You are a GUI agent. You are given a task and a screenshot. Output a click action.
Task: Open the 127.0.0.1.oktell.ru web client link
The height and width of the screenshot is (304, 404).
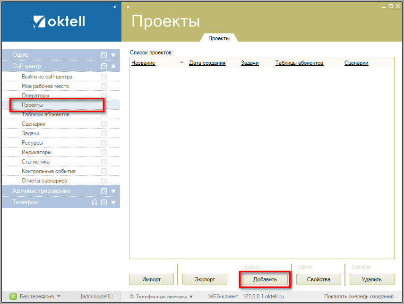click(263, 296)
